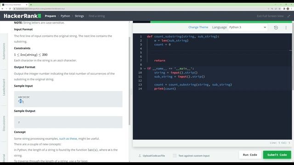Screen dimensions: 294x165
Task: Open the Discussions side tab
Action: (4, 123)
